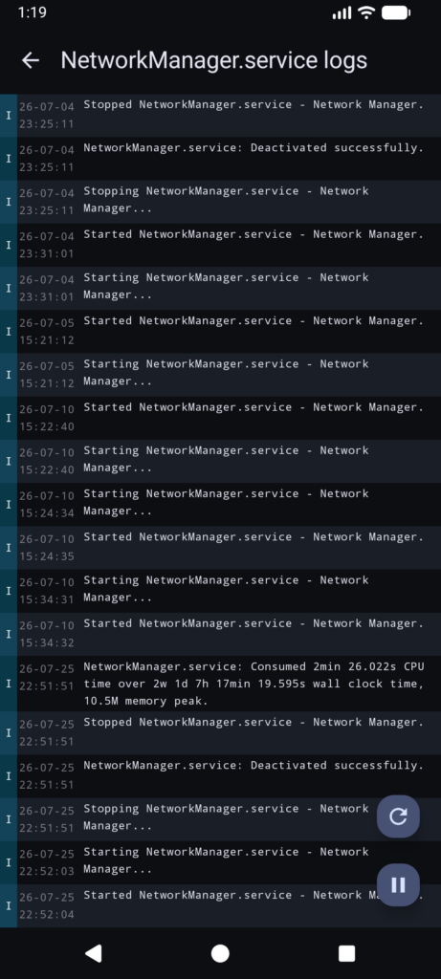Tap the Wi-Fi status icon

point(366,12)
